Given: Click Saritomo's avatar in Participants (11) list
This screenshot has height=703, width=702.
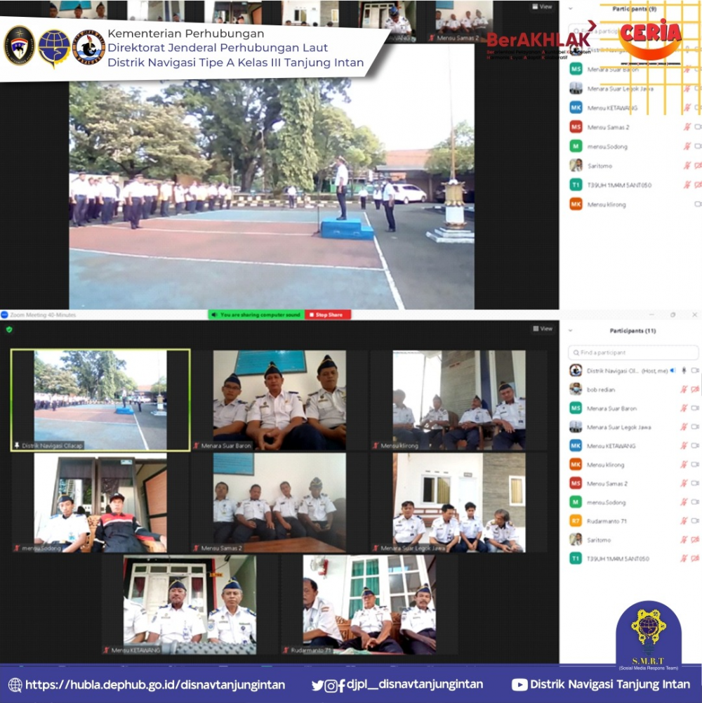Looking at the screenshot, I should click(576, 540).
